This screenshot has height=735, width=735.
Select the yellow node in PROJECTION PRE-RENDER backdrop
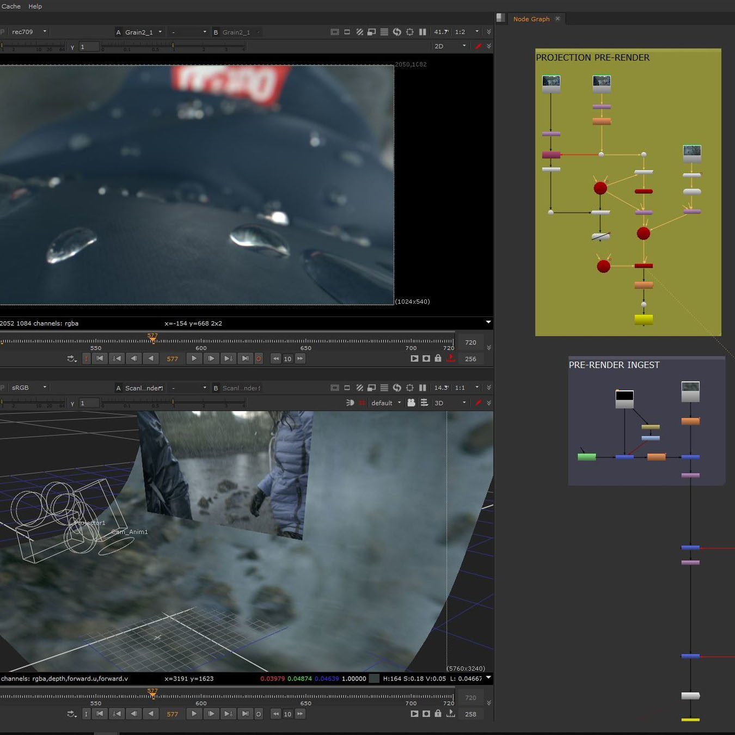[x=644, y=320]
